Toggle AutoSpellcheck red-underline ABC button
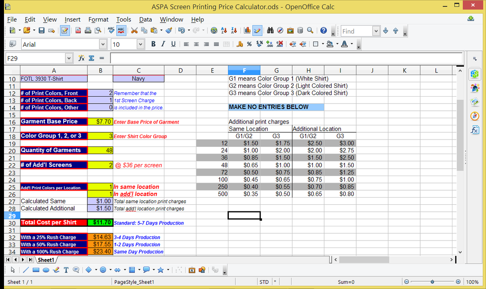 [x=121, y=30]
